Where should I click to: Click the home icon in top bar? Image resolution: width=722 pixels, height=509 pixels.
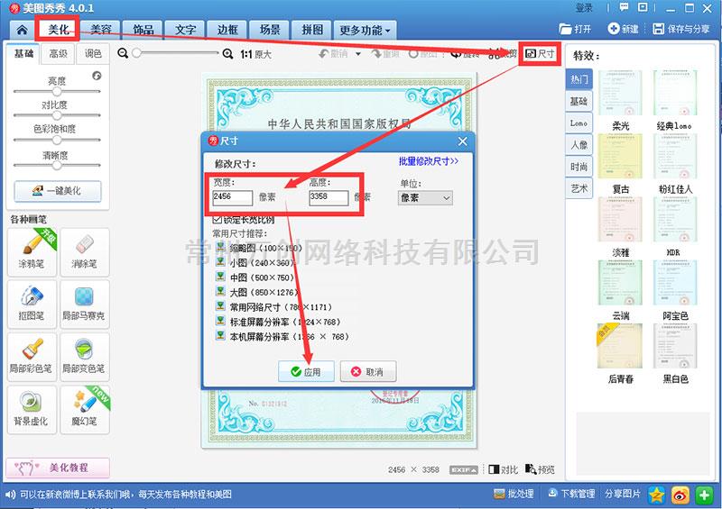click(20, 30)
